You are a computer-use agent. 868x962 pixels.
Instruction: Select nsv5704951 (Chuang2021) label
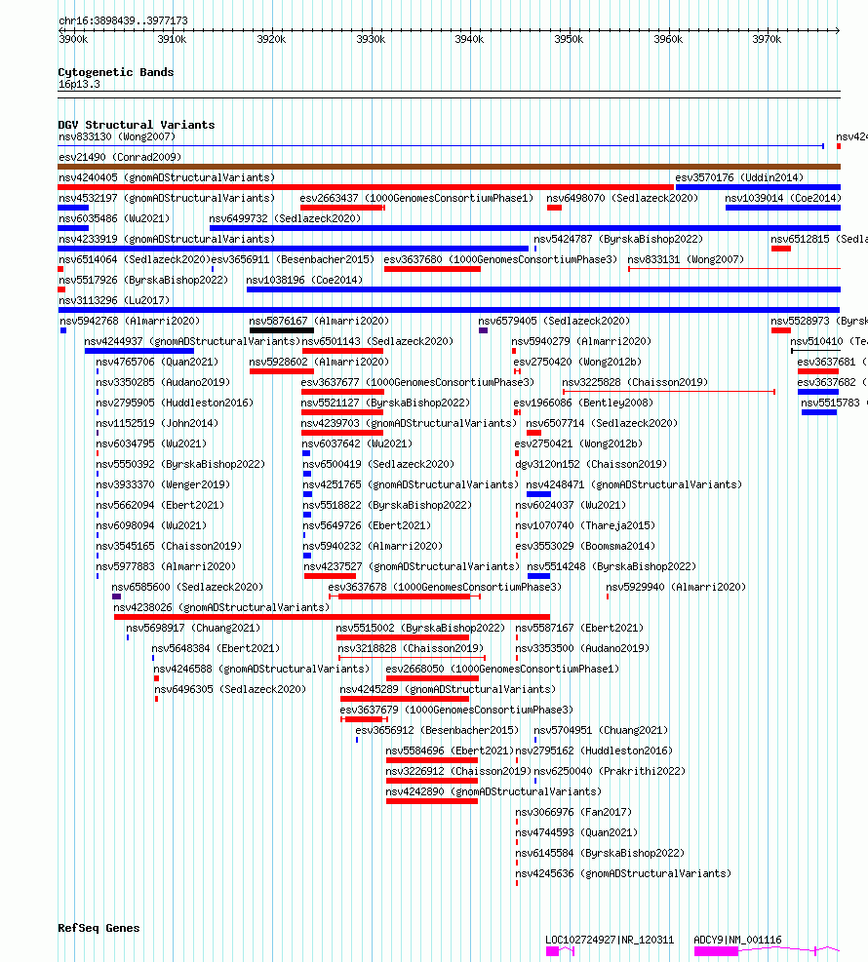tap(601, 731)
